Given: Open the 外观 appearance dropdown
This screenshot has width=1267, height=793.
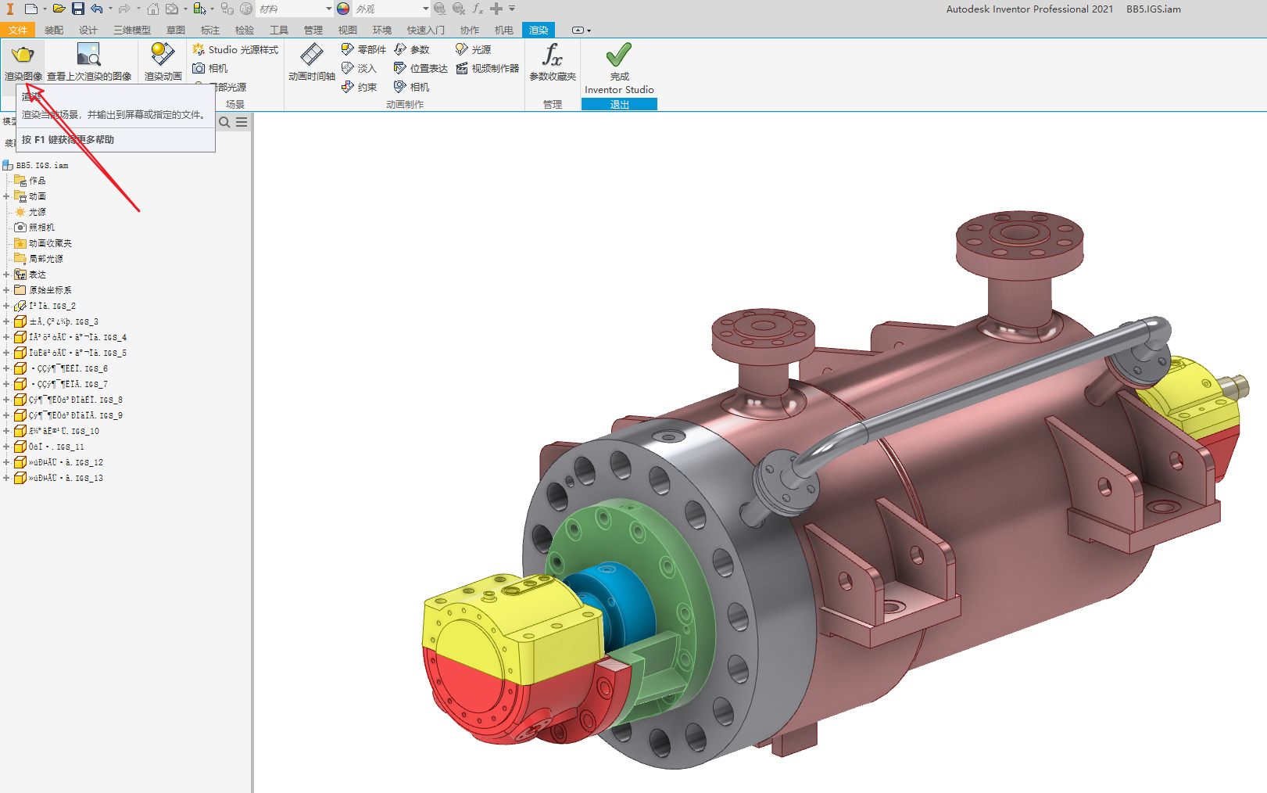Looking at the screenshot, I should click(425, 9).
